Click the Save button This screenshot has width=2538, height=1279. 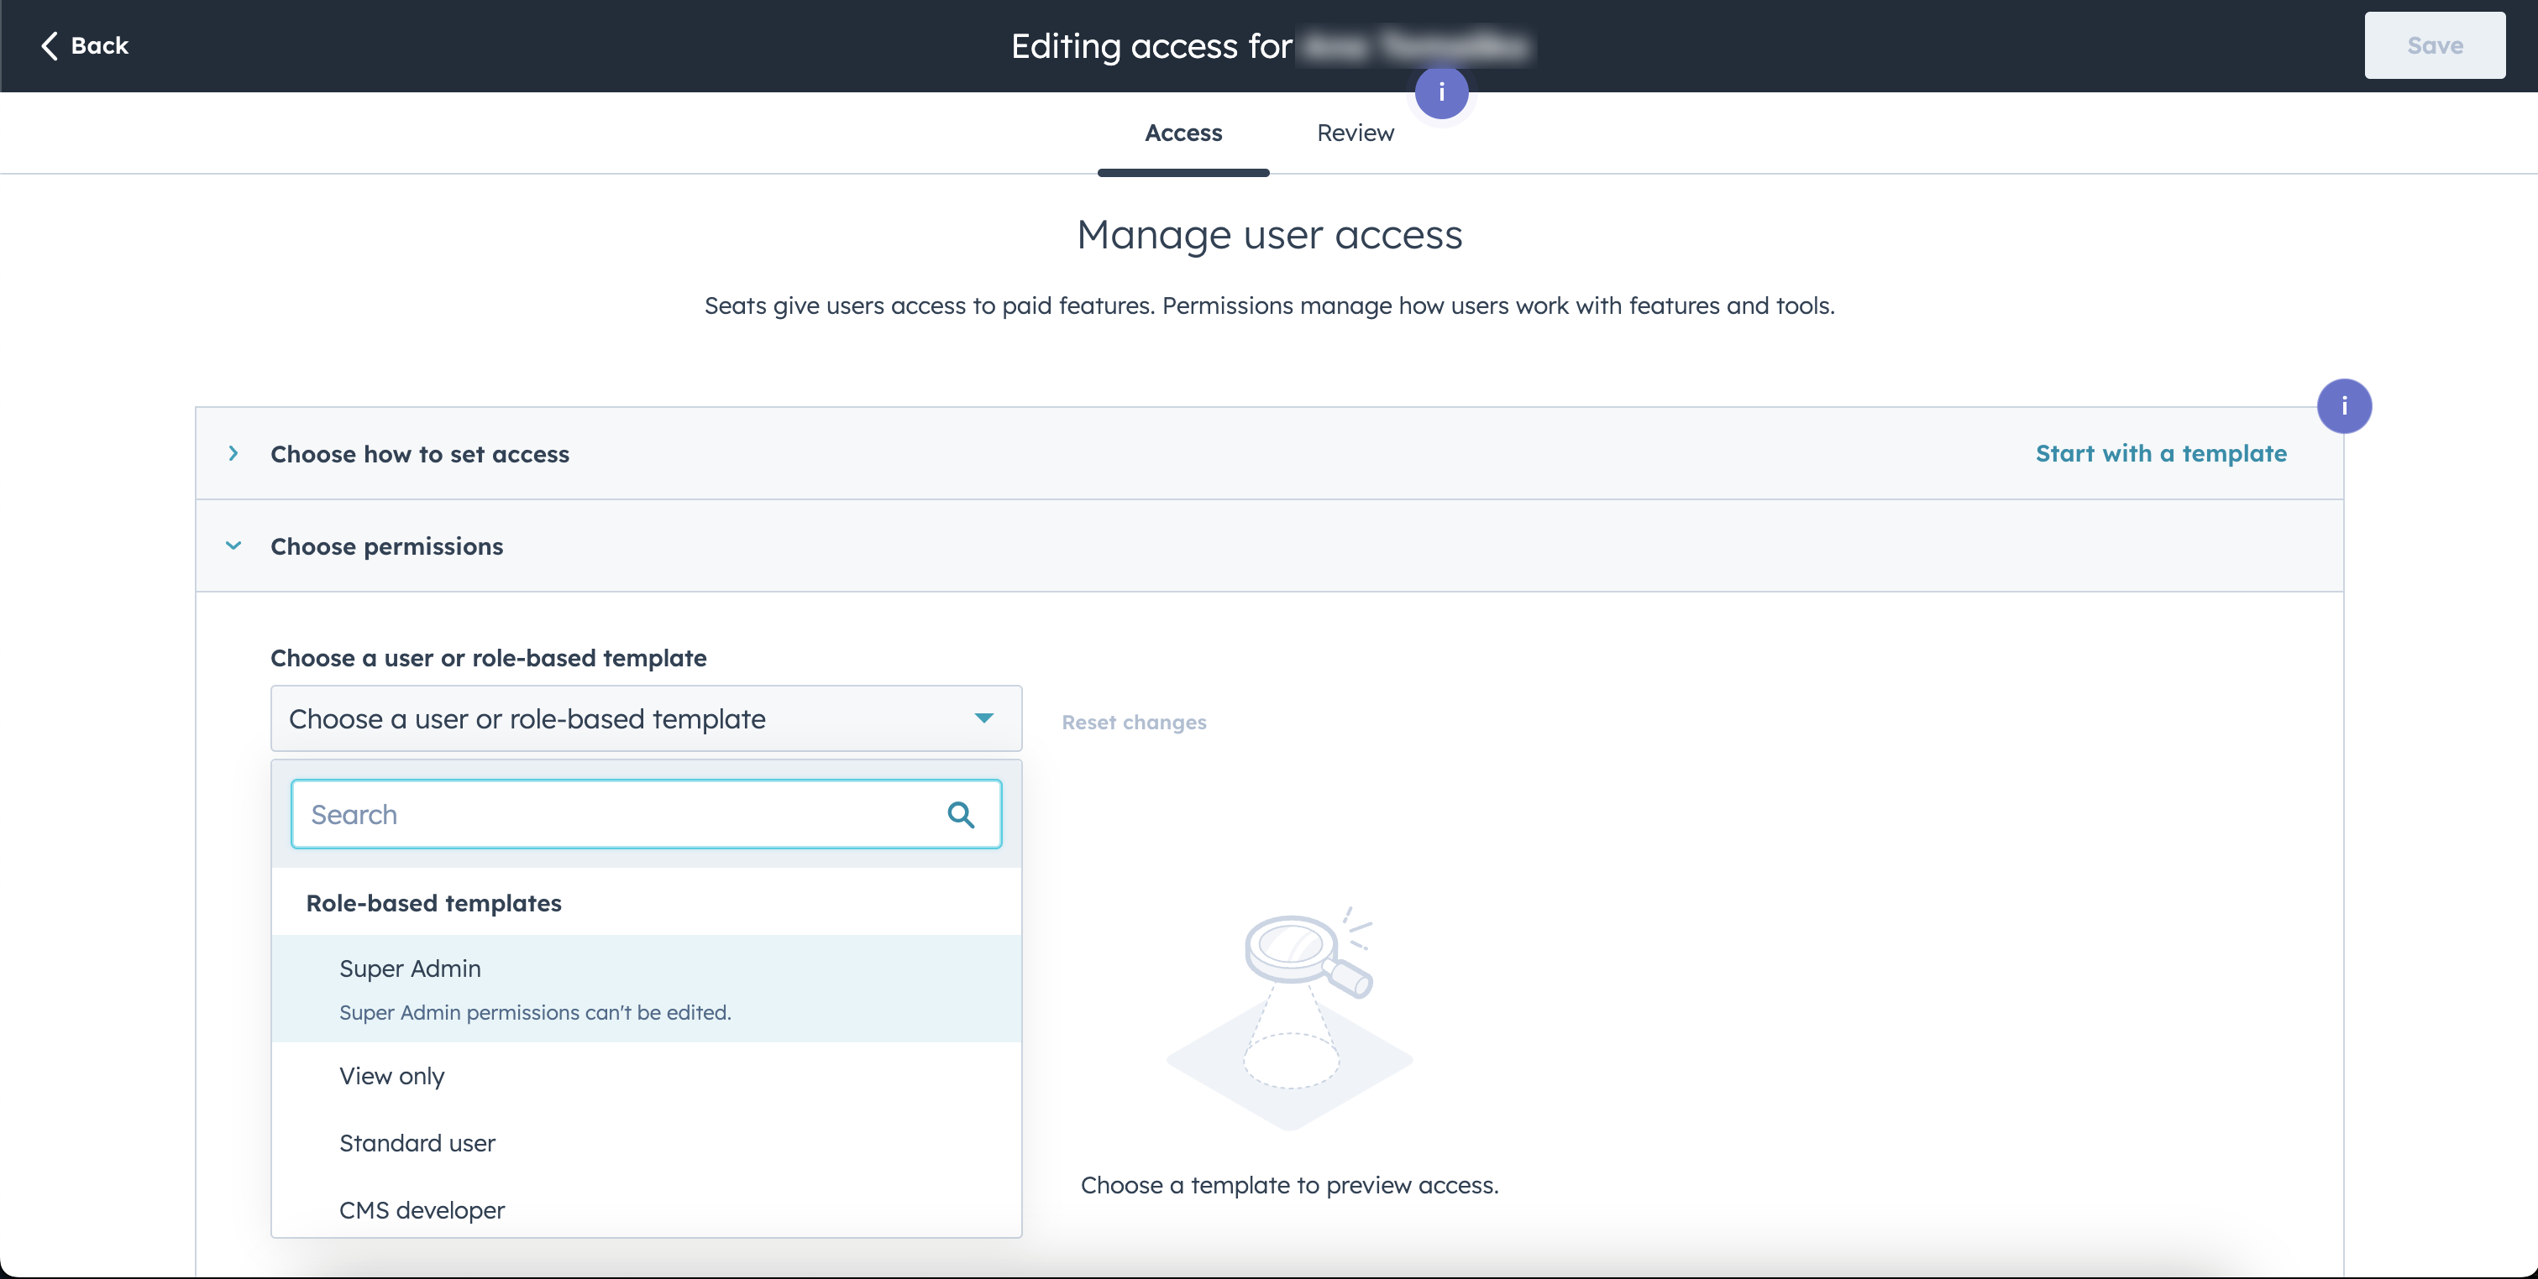2434,45
